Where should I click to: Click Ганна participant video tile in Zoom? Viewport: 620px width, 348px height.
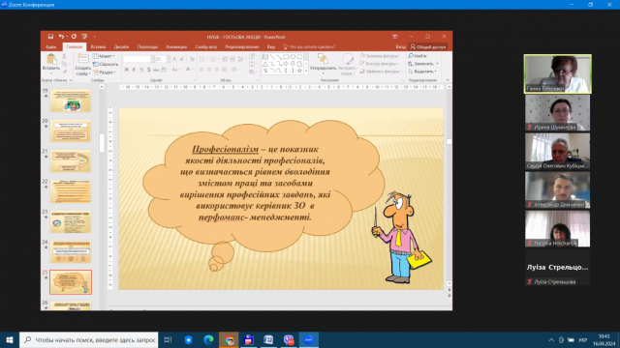tap(558, 74)
